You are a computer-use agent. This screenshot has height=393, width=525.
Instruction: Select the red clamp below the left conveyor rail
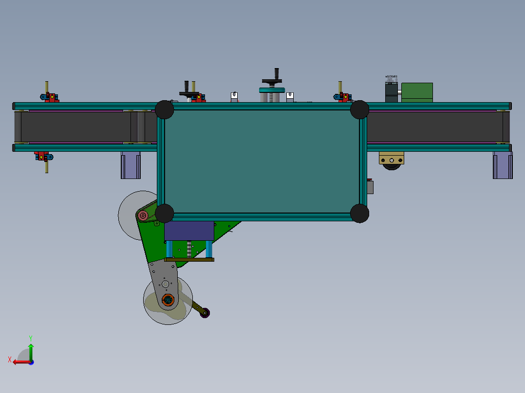[x=43, y=156]
